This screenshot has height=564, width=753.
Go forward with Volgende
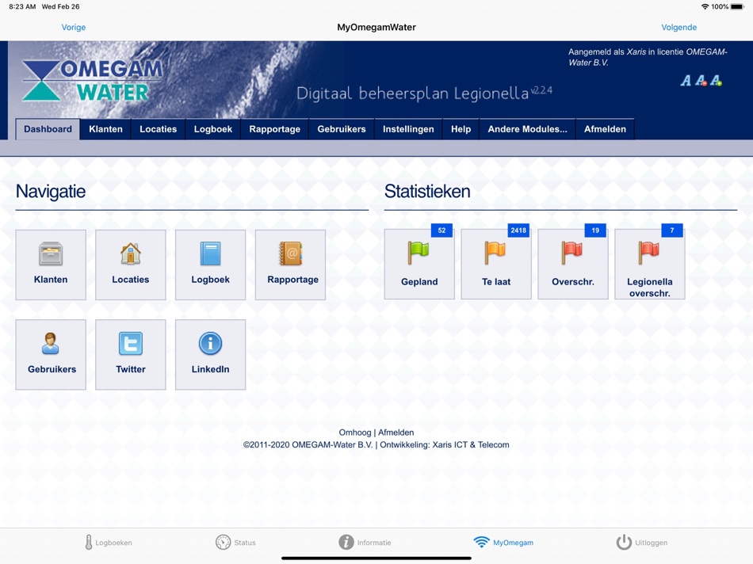click(679, 28)
